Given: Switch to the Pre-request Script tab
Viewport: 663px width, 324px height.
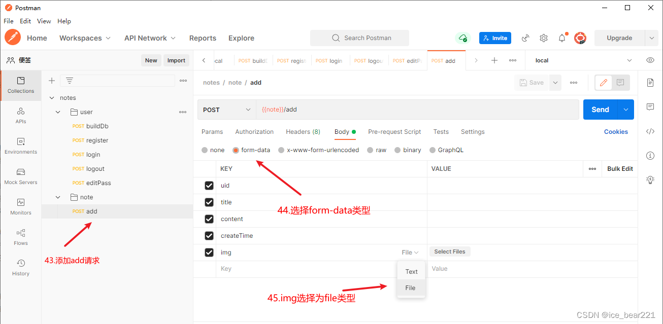Looking at the screenshot, I should point(394,132).
